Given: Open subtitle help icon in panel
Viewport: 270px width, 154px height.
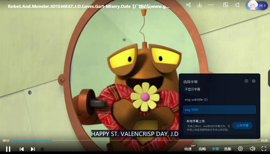Looking at the screenshot, I should click(247, 81).
